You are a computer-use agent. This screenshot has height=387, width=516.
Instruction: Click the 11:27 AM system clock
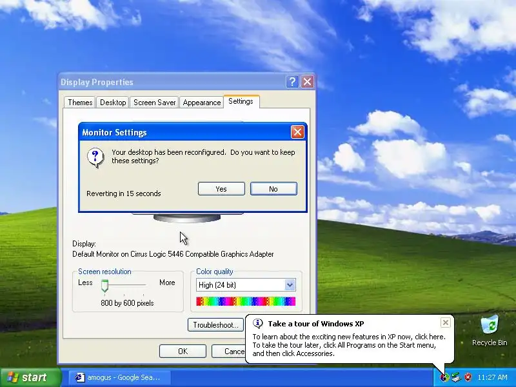(x=492, y=377)
